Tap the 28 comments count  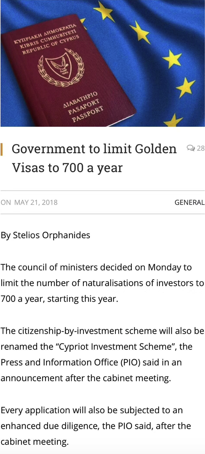point(201,148)
